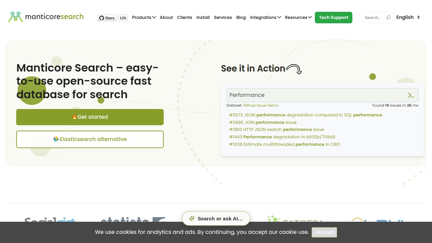Click the 12k star count badge
The height and width of the screenshot is (243, 432).
click(123, 18)
